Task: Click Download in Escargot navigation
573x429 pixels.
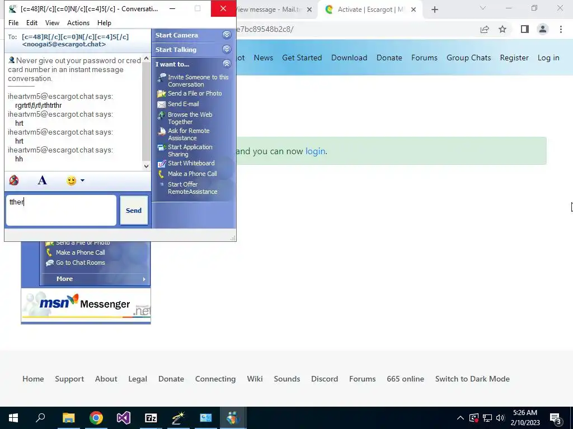Action: [x=349, y=58]
